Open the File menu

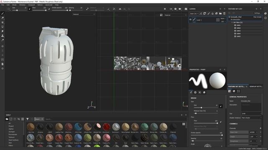[x=3, y=5]
